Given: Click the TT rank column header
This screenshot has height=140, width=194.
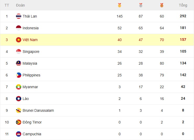Looking at the screenshot, I should pos(7,5).
